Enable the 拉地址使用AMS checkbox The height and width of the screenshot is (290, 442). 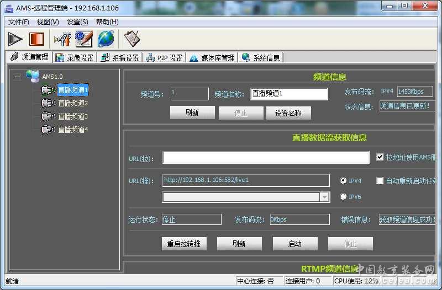coord(380,157)
